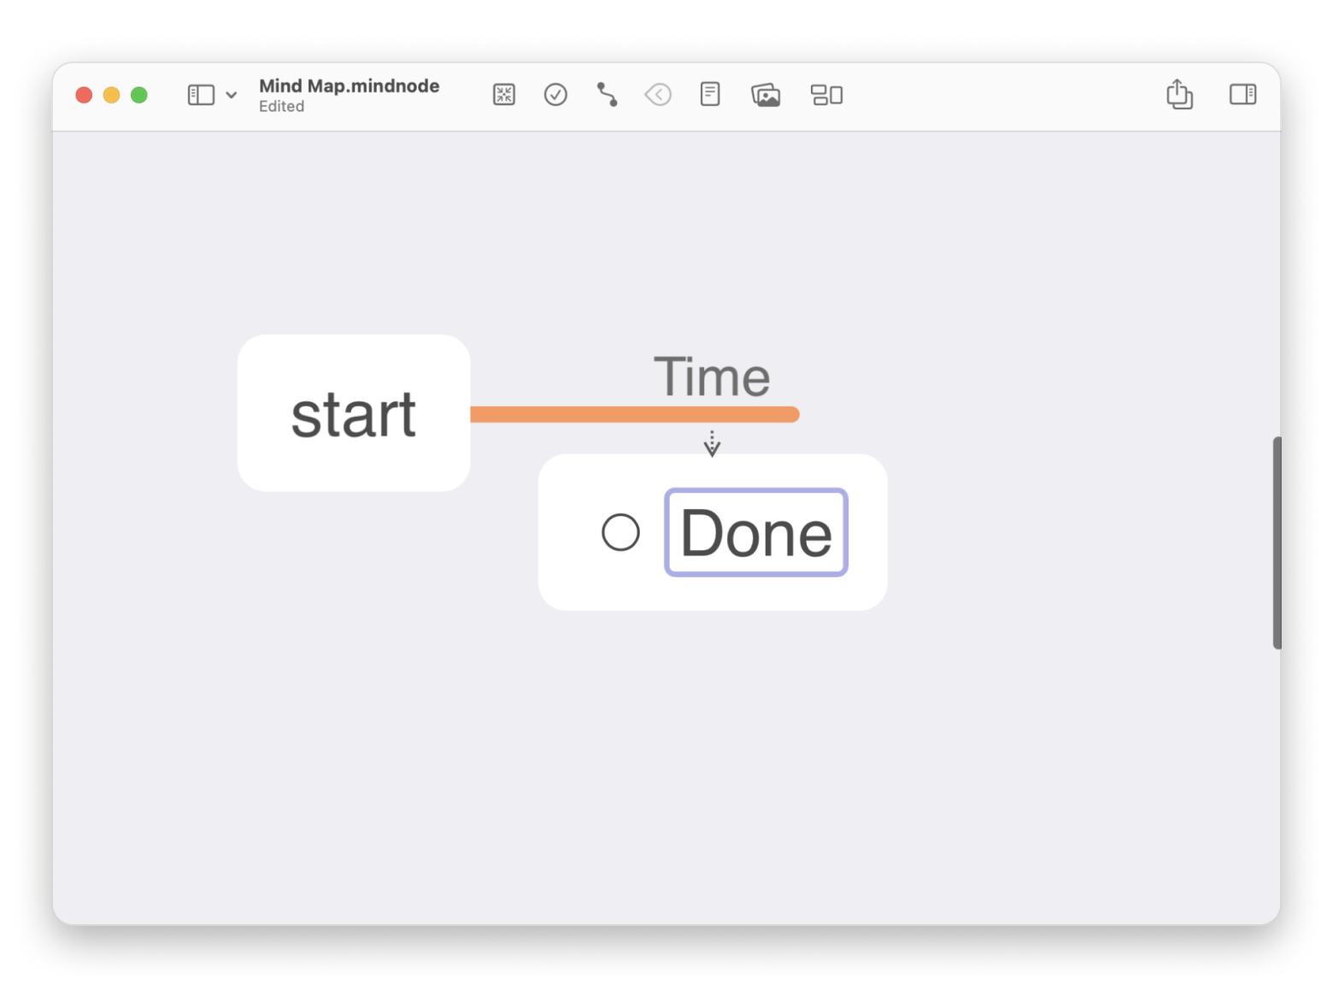Click the vertical scrollbar thumb
The image size is (1333, 996).
coord(1277,542)
